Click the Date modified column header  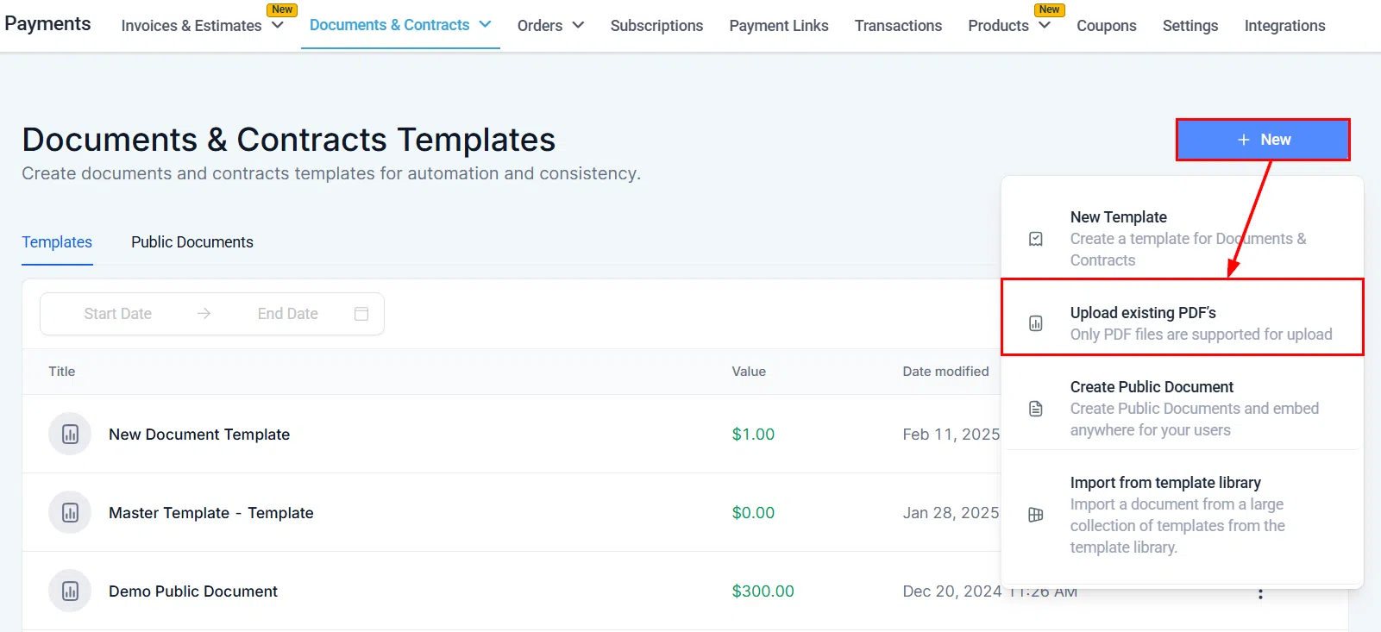pos(946,372)
